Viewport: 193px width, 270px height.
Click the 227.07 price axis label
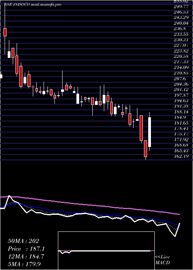182,45
